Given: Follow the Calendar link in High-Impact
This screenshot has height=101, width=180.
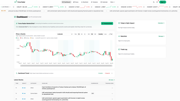Looking at the screenshot, I should (161, 23).
